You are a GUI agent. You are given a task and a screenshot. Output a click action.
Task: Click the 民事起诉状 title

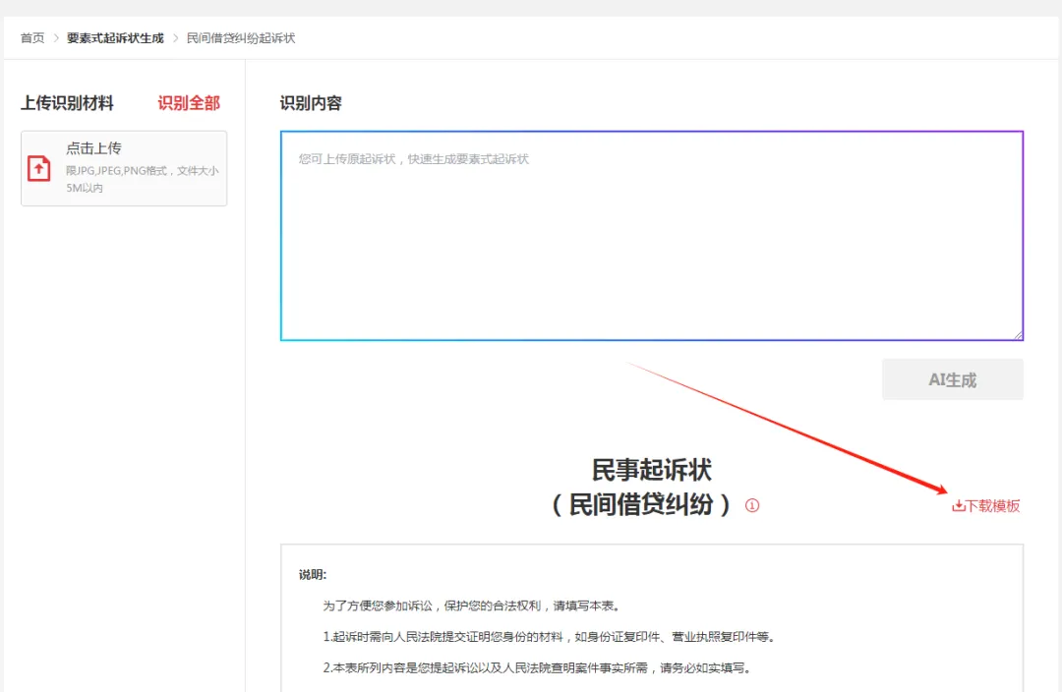[652, 470]
